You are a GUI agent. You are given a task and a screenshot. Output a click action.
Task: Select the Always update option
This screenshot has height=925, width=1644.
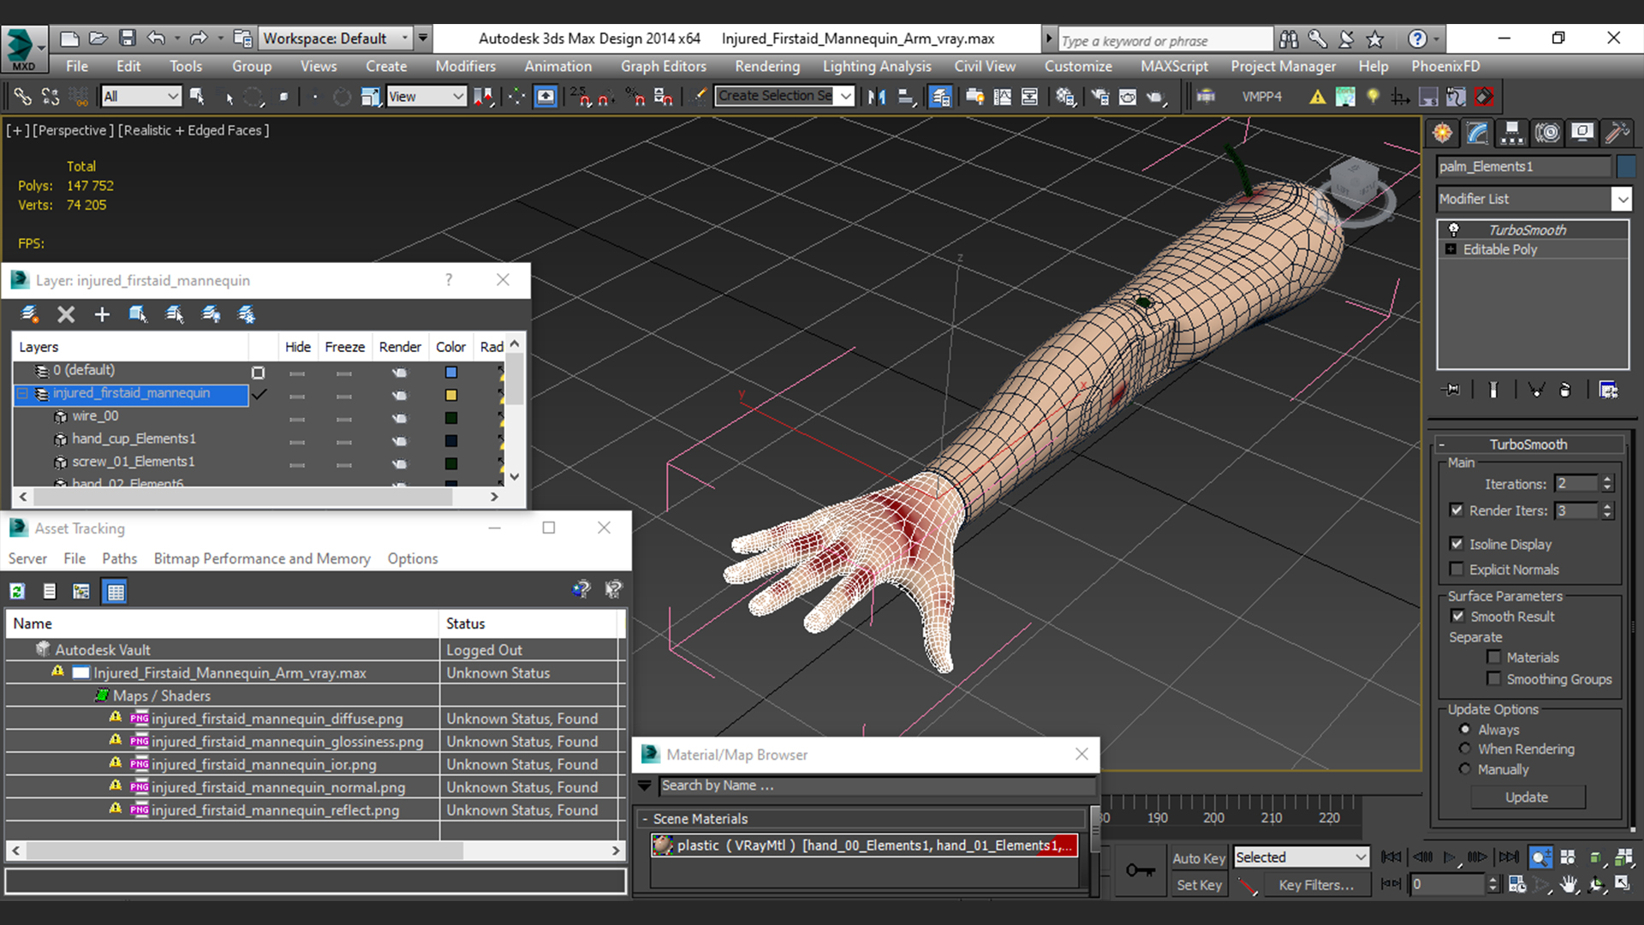[x=1465, y=729]
